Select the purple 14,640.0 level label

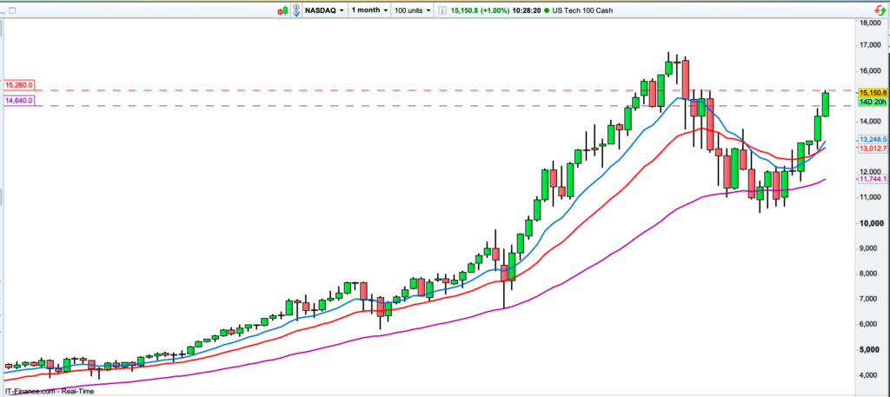(x=19, y=101)
